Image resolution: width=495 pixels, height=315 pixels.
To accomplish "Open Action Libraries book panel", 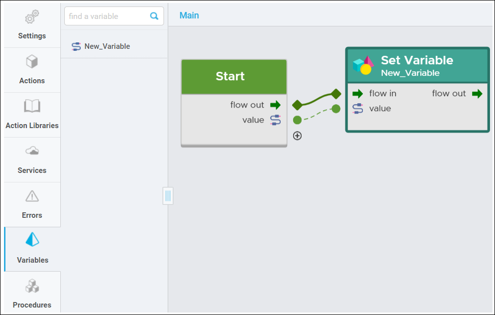I will pos(32,115).
